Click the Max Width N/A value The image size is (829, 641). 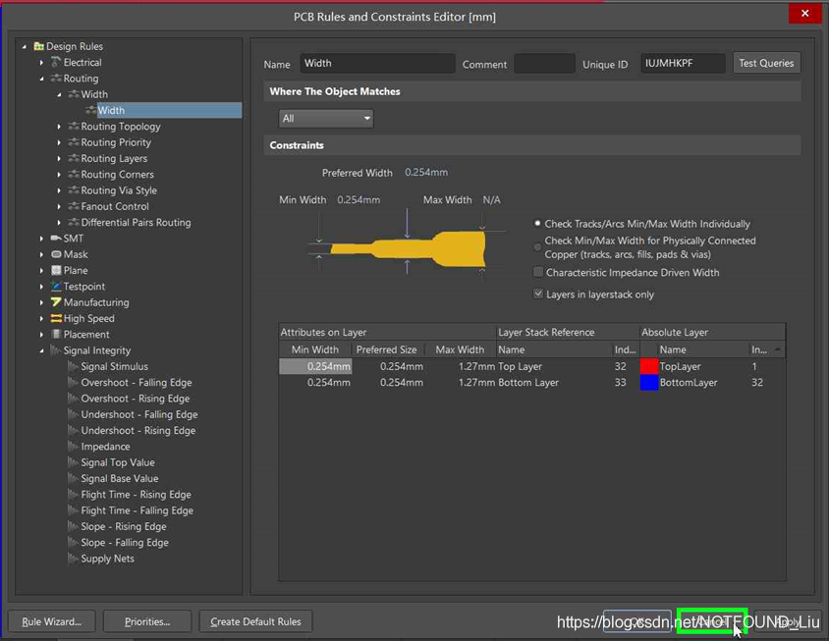click(x=491, y=199)
